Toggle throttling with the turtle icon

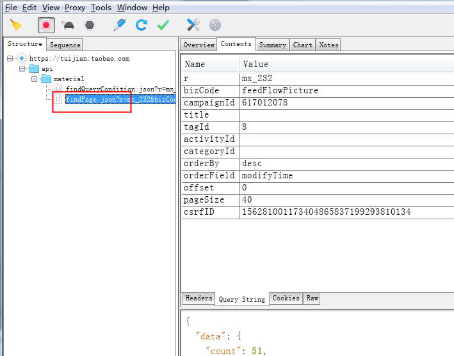[x=68, y=25]
